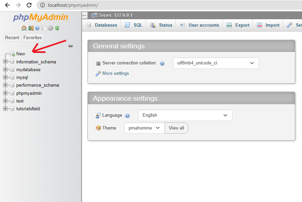Open the SQL tab
This screenshot has height=202, width=302.
pyautogui.click(x=133, y=25)
